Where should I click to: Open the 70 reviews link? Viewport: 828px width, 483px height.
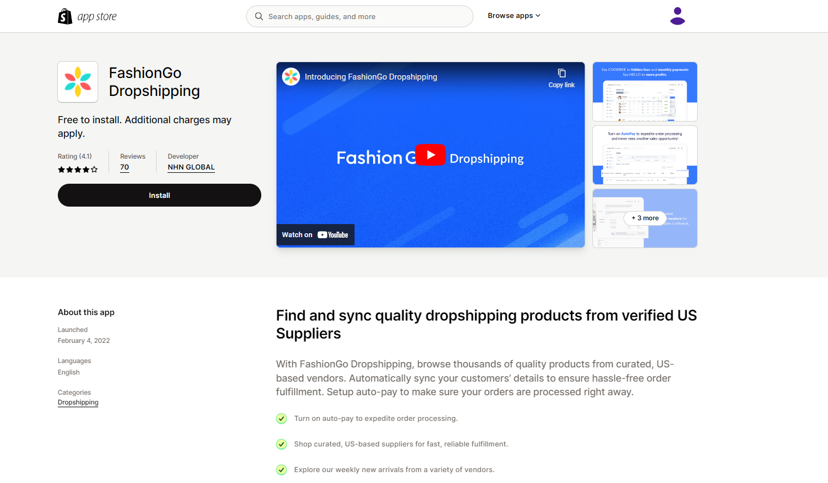click(x=124, y=167)
